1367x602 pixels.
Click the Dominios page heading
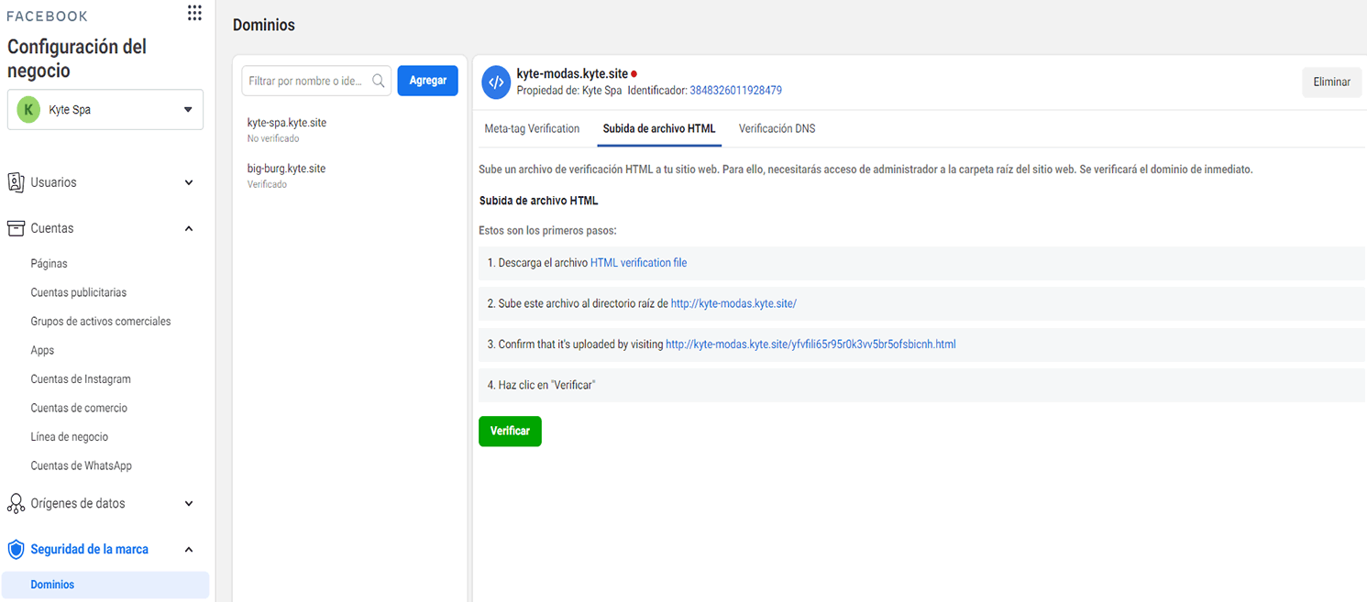tap(264, 26)
